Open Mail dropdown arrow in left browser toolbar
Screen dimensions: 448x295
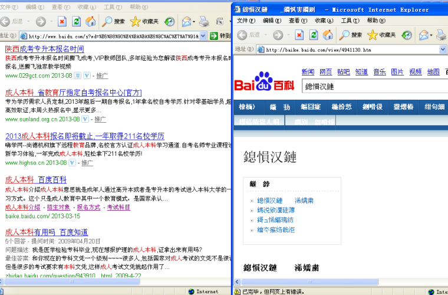[x=194, y=22]
